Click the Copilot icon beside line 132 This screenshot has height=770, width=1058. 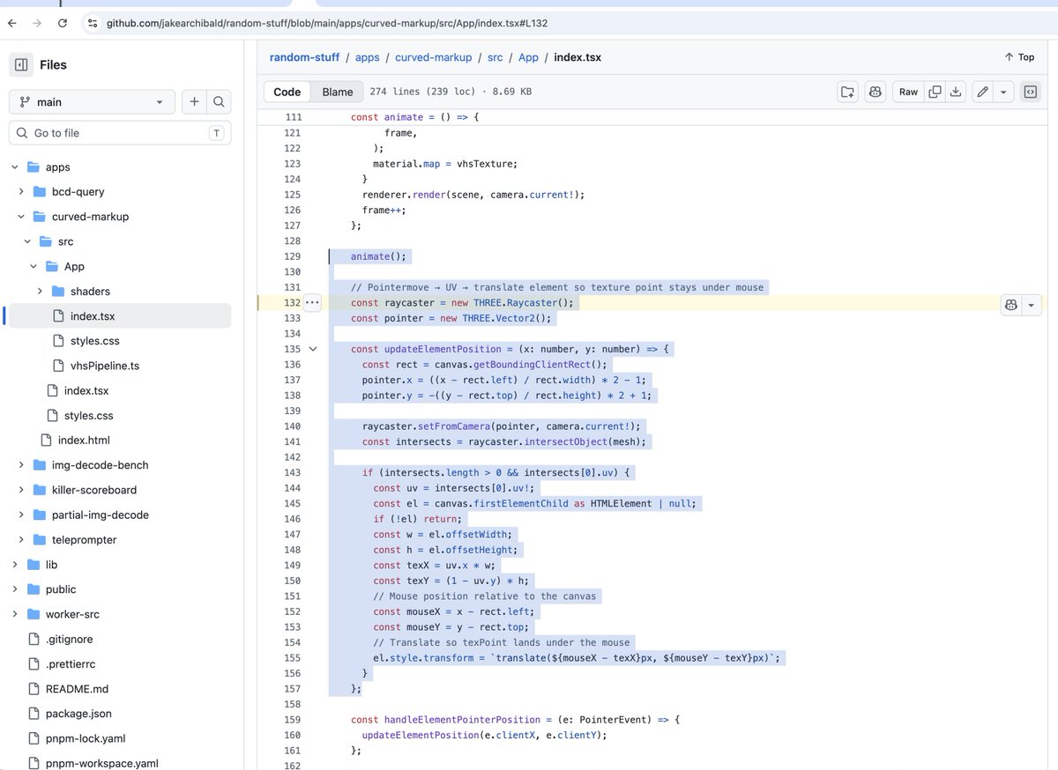pos(1011,305)
